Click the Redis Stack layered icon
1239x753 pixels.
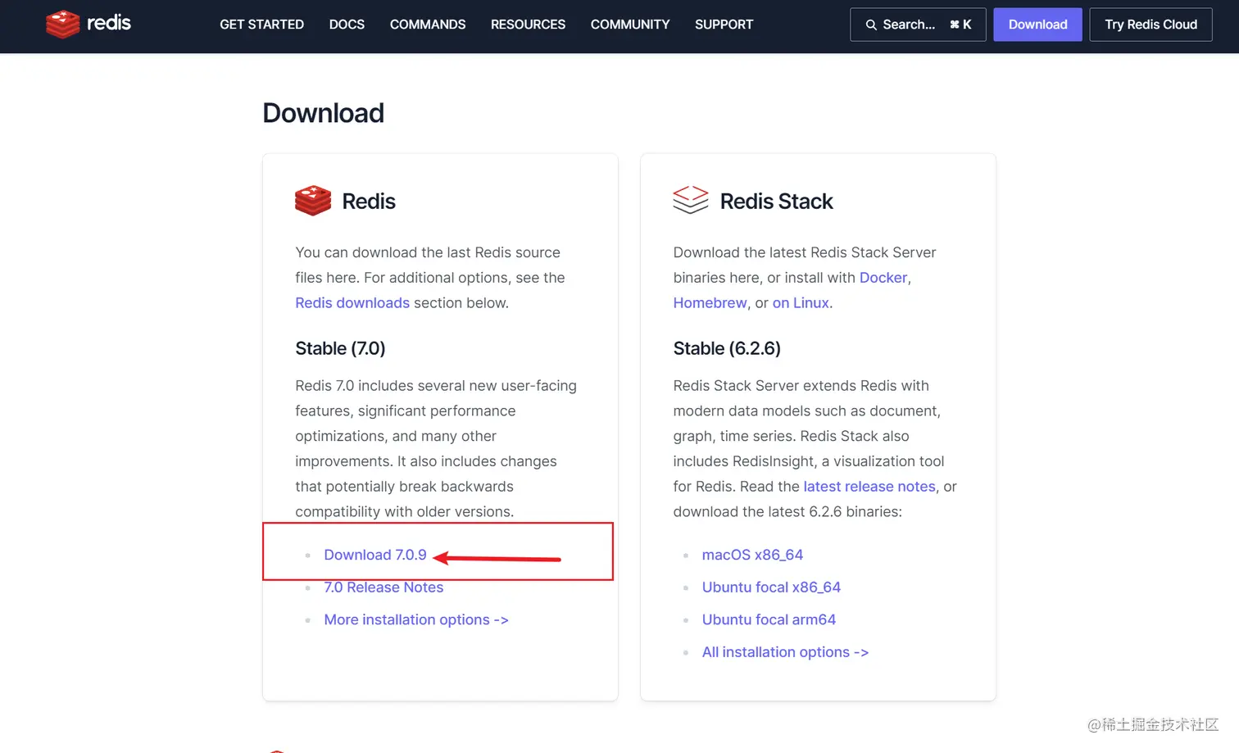(690, 200)
